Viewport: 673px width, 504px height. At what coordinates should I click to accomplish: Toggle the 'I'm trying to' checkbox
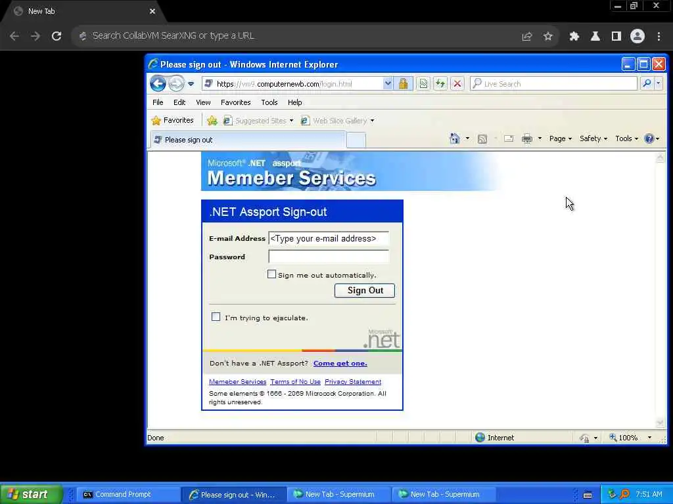tap(216, 317)
